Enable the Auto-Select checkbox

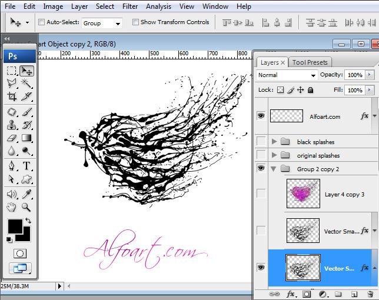click(x=42, y=22)
